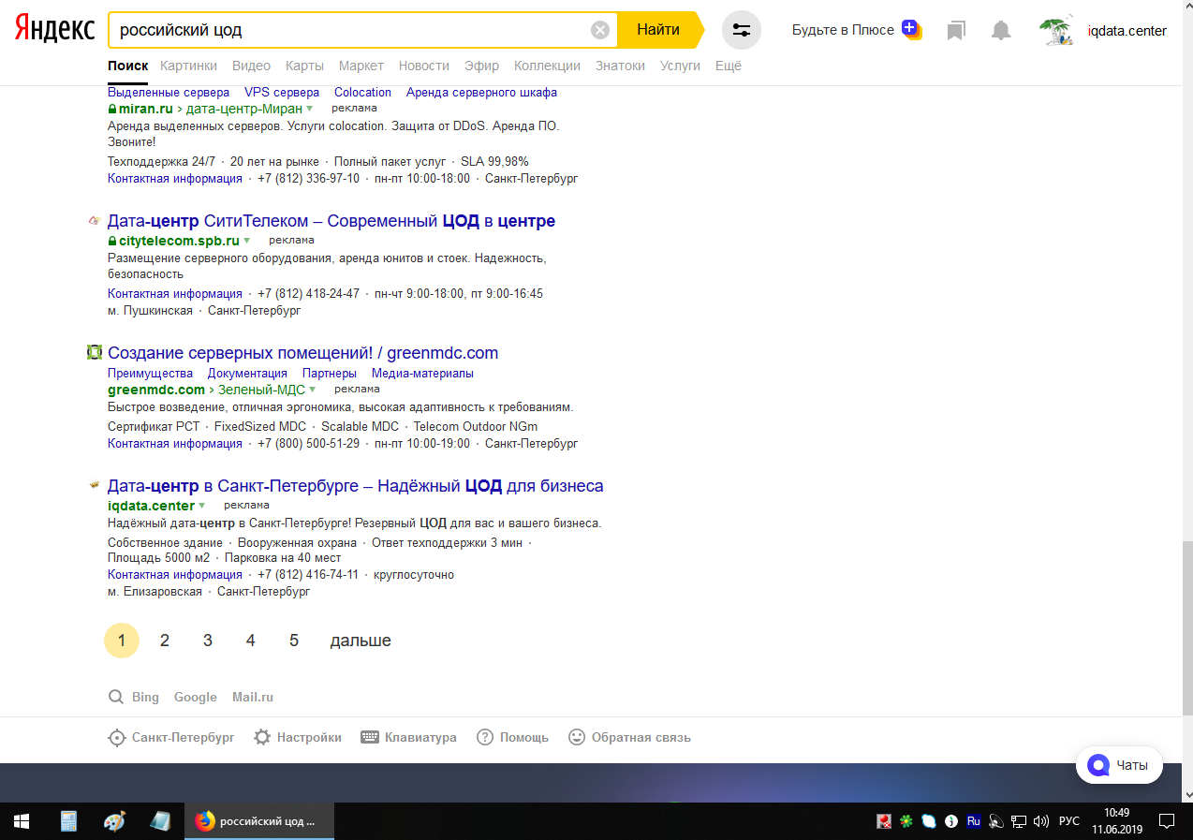Switch to the Коллекции tab
1193x840 pixels.
pyautogui.click(x=548, y=66)
